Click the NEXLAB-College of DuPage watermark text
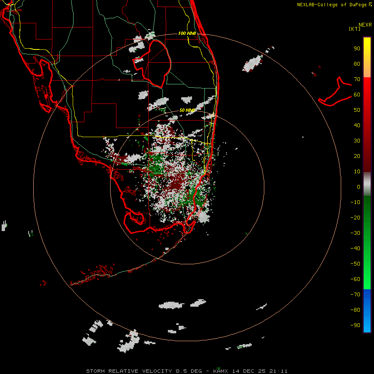Viewport: 374px width, 374px height. 332,5
